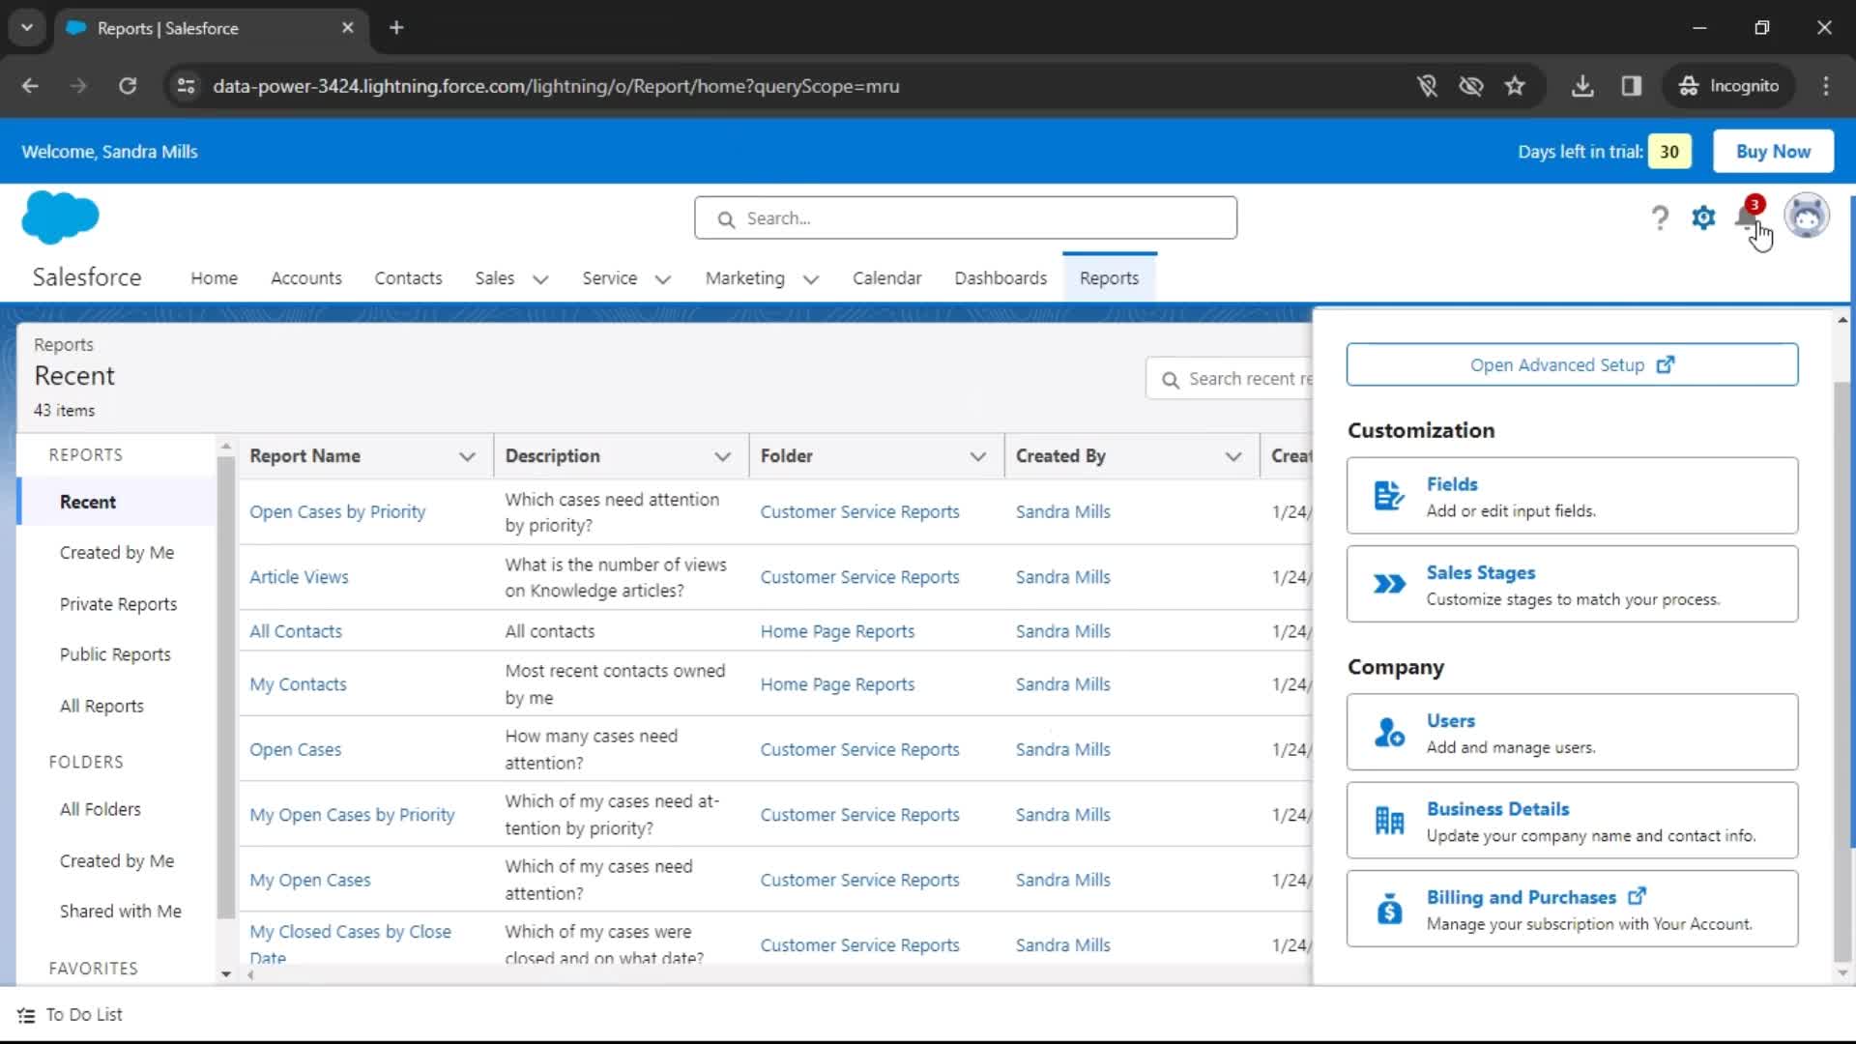Open the Setup gear icon

pos(1703,217)
